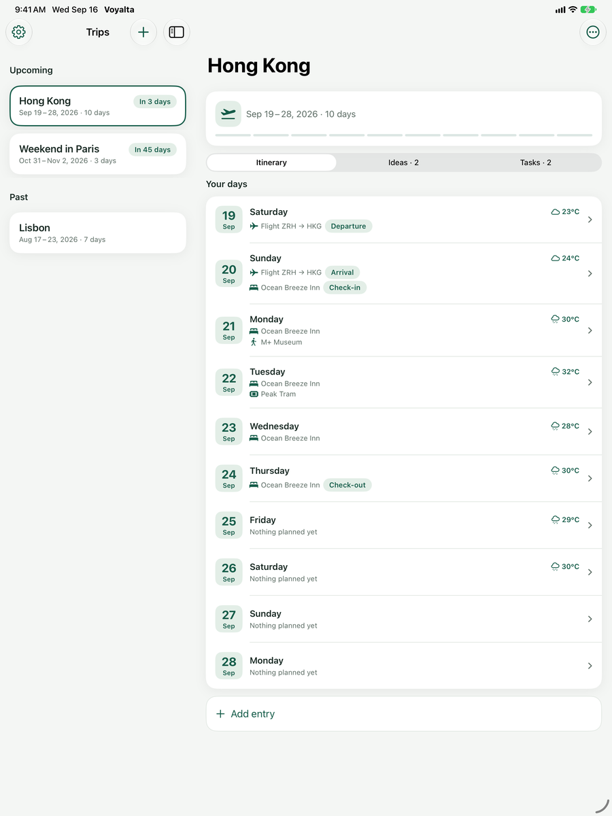Click the bed icon on Wednesday 23
Viewport: 612px width, 816px height.
pyautogui.click(x=254, y=438)
